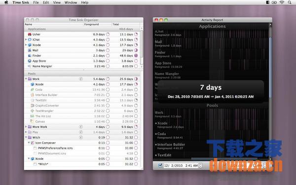Click the start date stepper in Activity Report
The height and width of the screenshot is (185, 296).
click(x=200, y=166)
